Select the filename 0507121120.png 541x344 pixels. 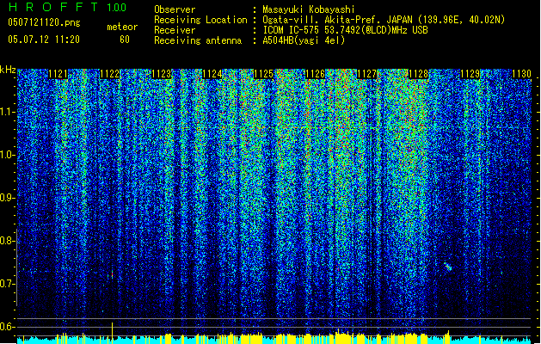(x=44, y=22)
